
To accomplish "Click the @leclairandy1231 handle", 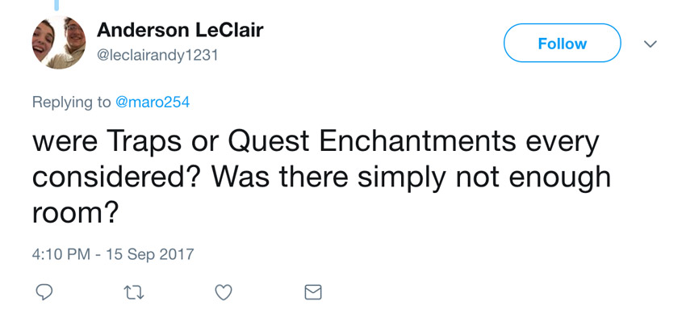I will click(157, 56).
